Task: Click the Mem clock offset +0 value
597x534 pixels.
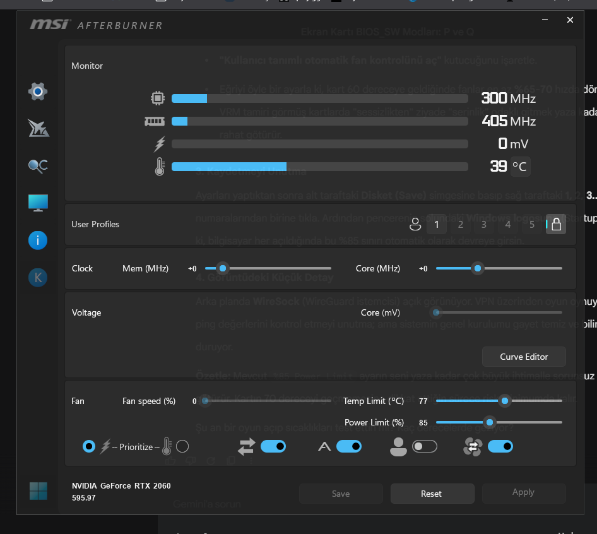Action: [192, 269]
